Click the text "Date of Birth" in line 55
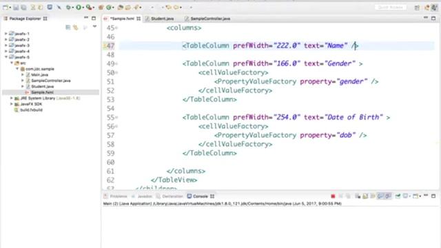This screenshot has height=248, width=441. (x=353, y=117)
